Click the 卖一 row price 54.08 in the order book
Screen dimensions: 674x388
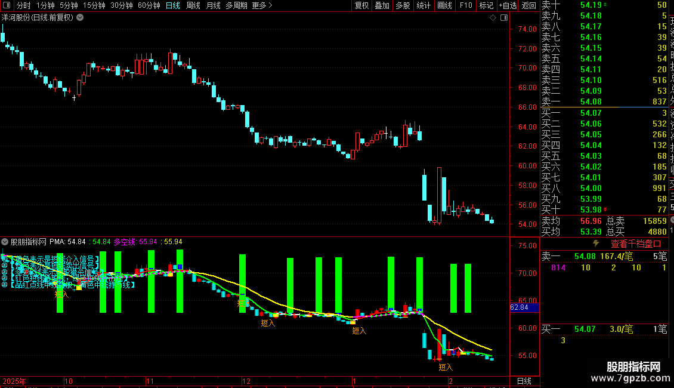pyautogui.click(x=591, y=101)
